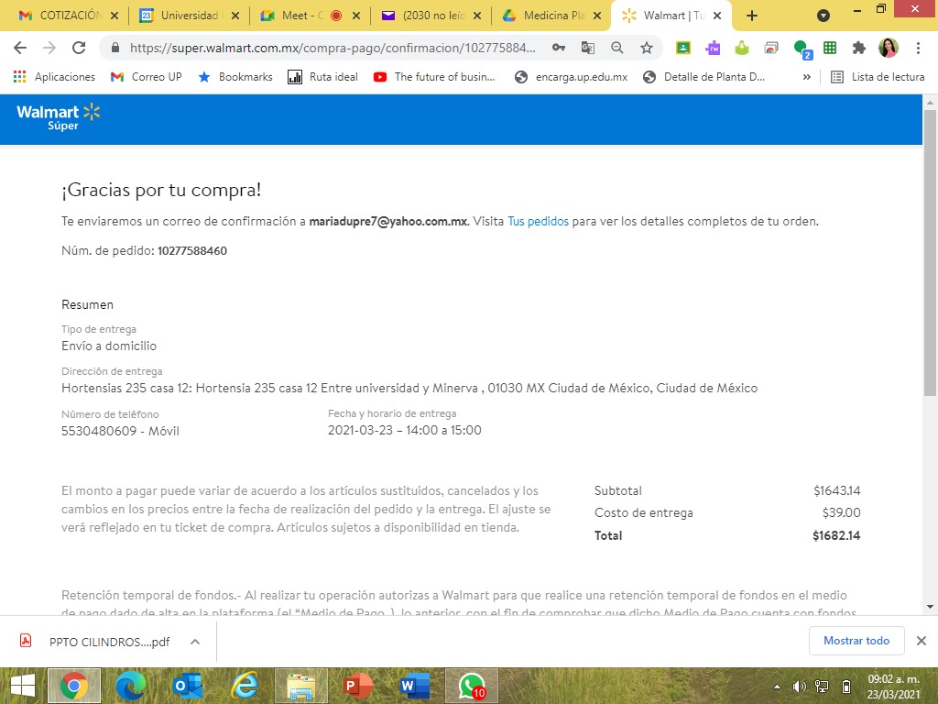Switch to the COTIZACIÓN Gmail tab
Viewport: 938px width, 704px height.
(60, 16)
